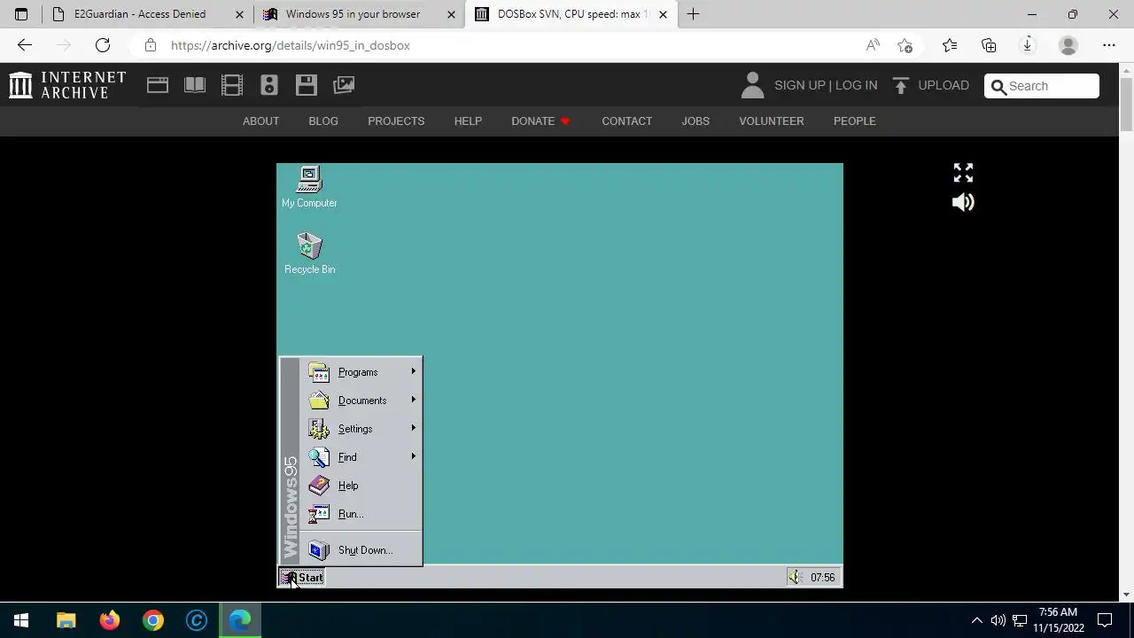Open File Explorer from host taskbar
Screen dimensions: 1134x638
pyautogui.click(x=66, y=620)
